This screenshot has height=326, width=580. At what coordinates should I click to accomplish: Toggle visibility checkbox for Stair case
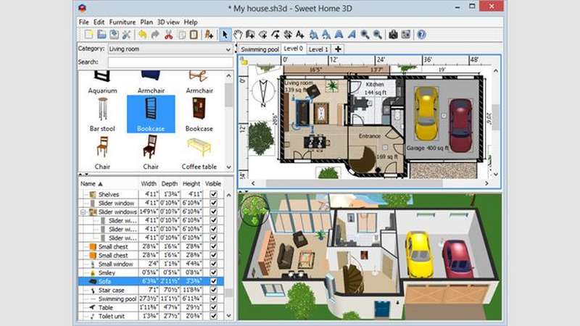pyautogui.click(x=213, y=291)
